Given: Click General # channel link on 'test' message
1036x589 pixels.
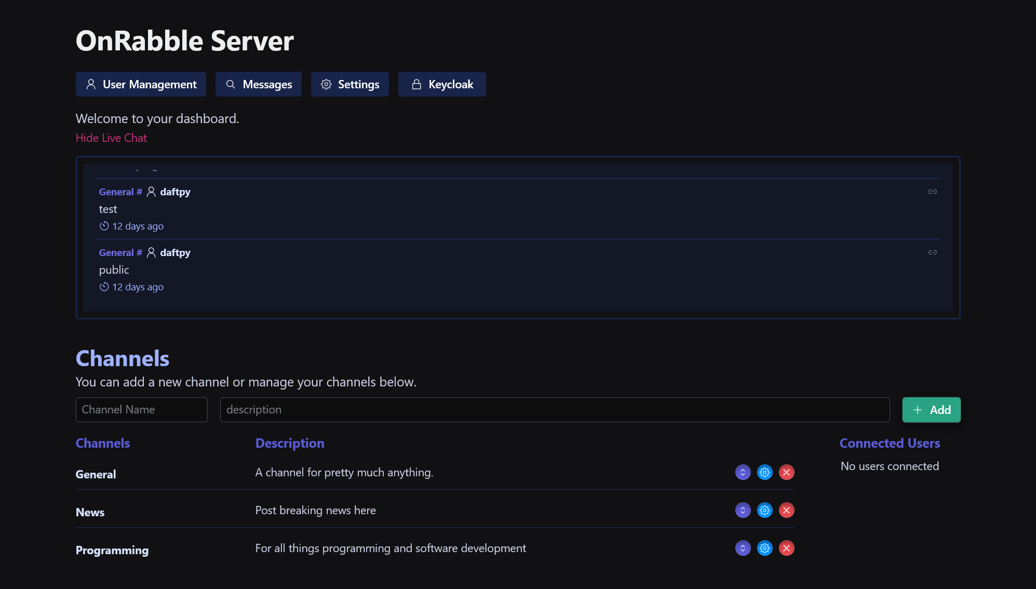Looking at the screenshot, I should click(x=120, y=192).
